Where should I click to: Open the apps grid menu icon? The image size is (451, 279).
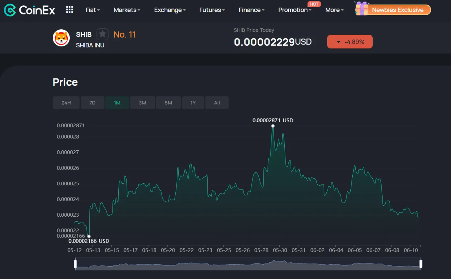69,10
